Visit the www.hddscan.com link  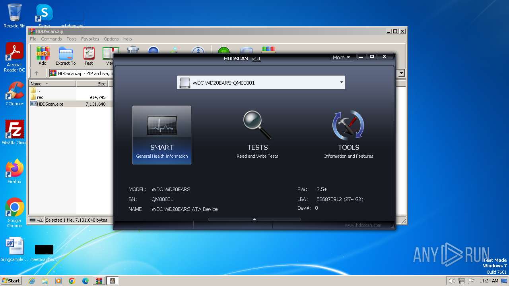363,225
